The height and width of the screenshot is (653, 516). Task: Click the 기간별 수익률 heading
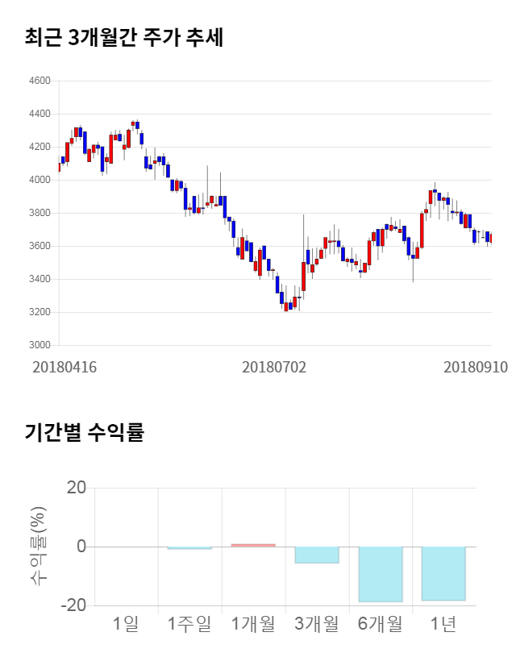(84, 432)
